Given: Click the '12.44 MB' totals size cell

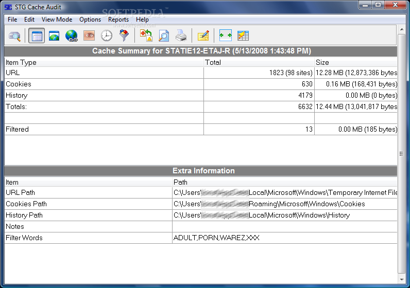Looking at the screenshot, I should pyautogui.click(x=356, y=106).
